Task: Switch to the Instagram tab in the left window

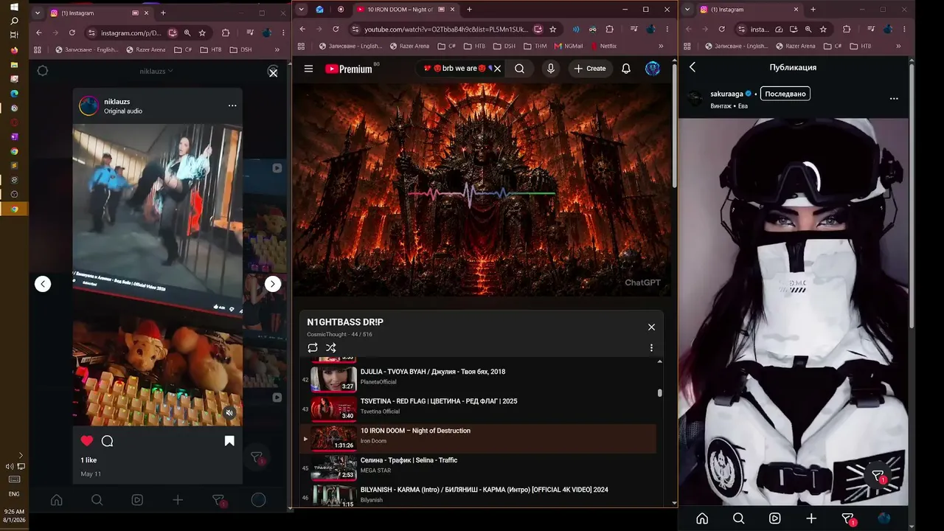Action: 100,13
